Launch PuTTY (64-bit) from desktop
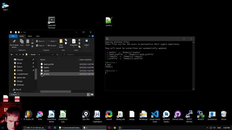232x130 pixels. 189,116
